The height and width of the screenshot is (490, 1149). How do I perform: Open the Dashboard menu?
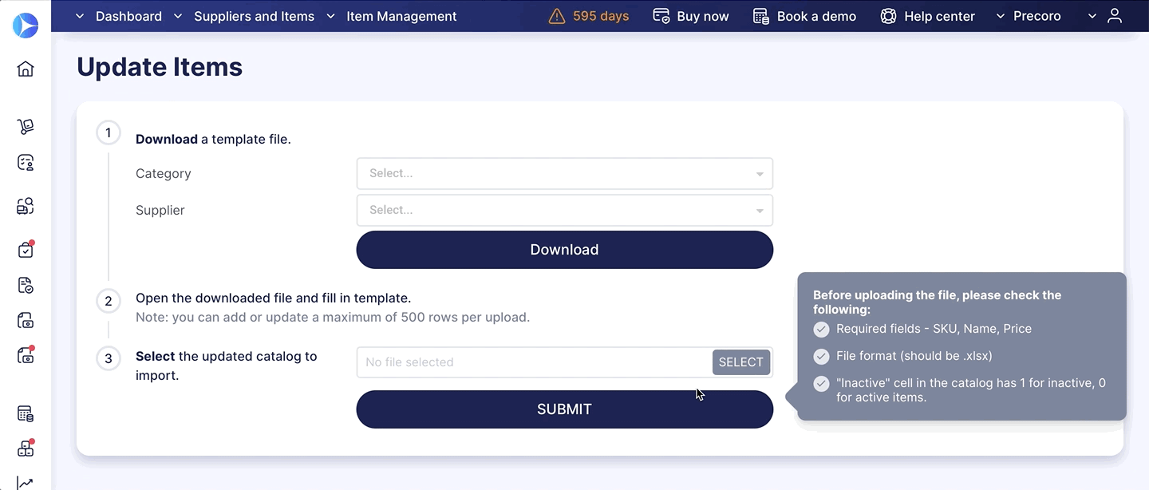(120, 16)
